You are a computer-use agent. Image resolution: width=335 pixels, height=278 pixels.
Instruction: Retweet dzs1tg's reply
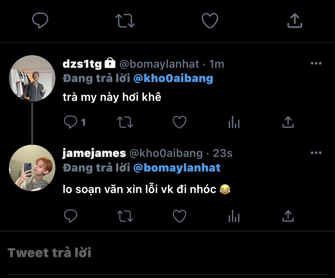(x=125, y=122)
